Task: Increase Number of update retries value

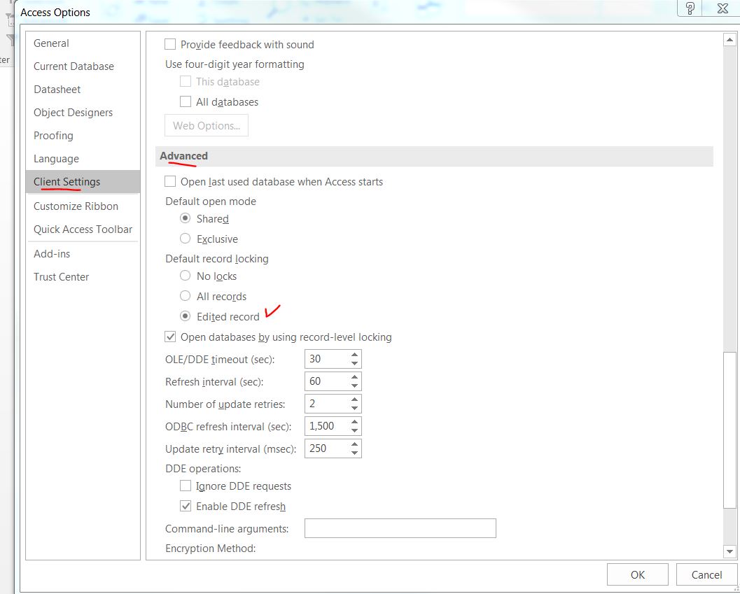Action: tap(355, 399)
